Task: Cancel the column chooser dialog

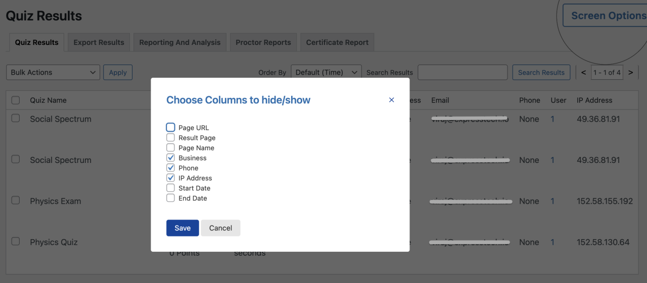Action: tap(220, 228)
